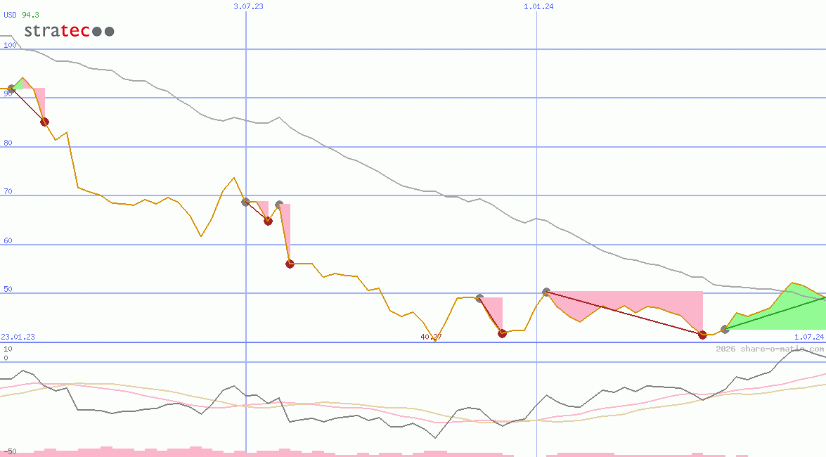This screenshot has height=457, width=826.
Task: Select red marker just before 1.01.24 line
Action: [502, 333]
